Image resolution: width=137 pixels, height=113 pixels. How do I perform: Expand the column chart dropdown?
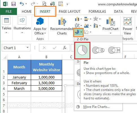(x=81, y=19)
